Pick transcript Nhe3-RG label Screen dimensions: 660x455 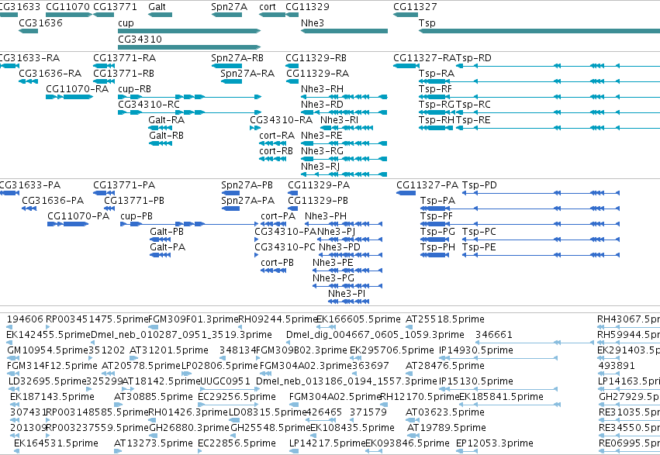(322, 151)
